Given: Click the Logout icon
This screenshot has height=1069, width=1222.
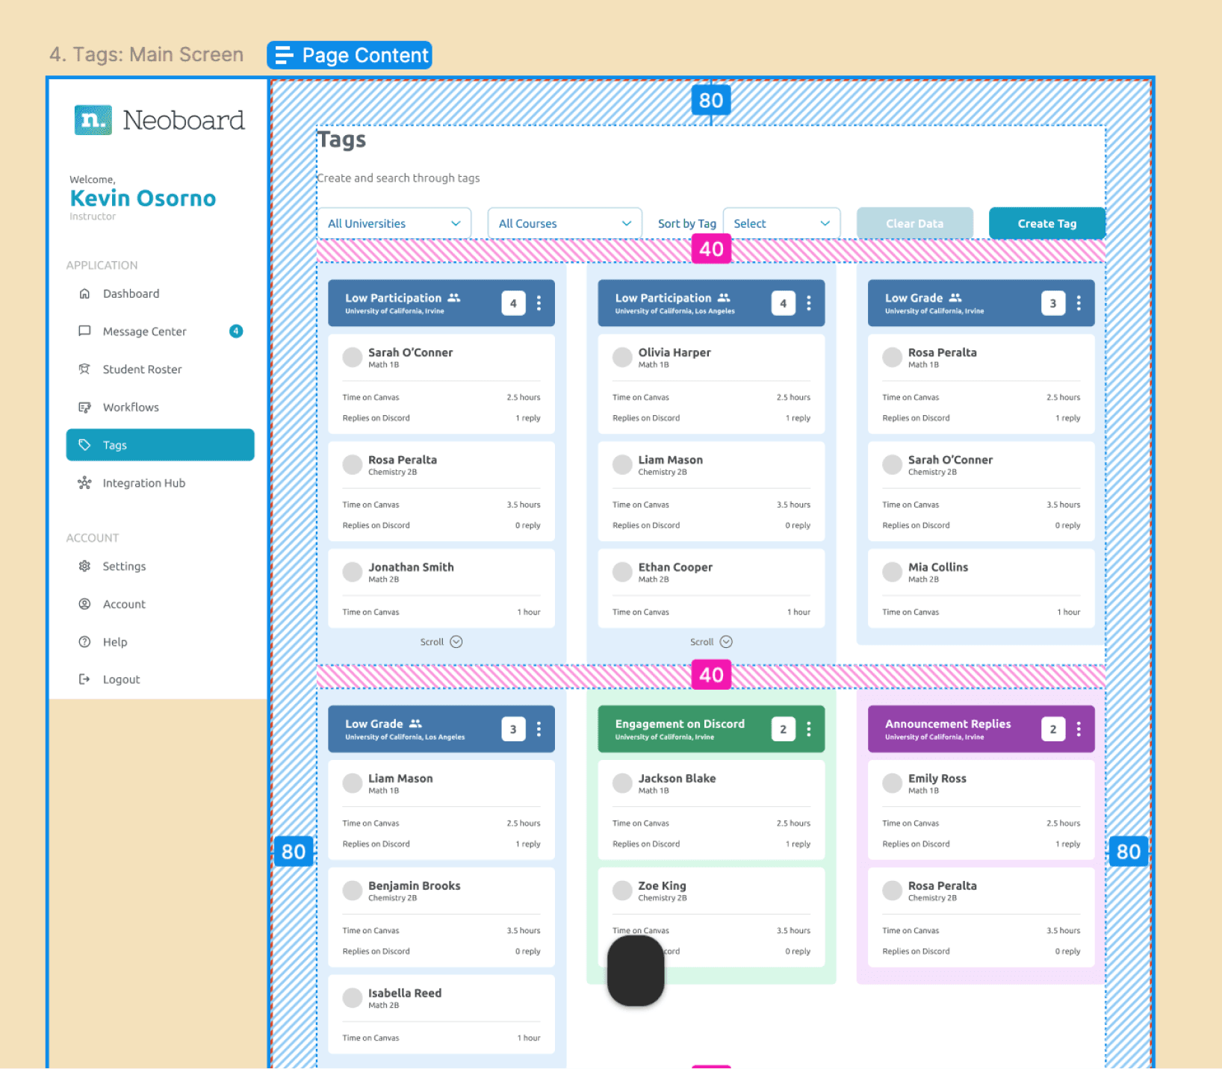Looking at the screenshot, I should [84, 679].
